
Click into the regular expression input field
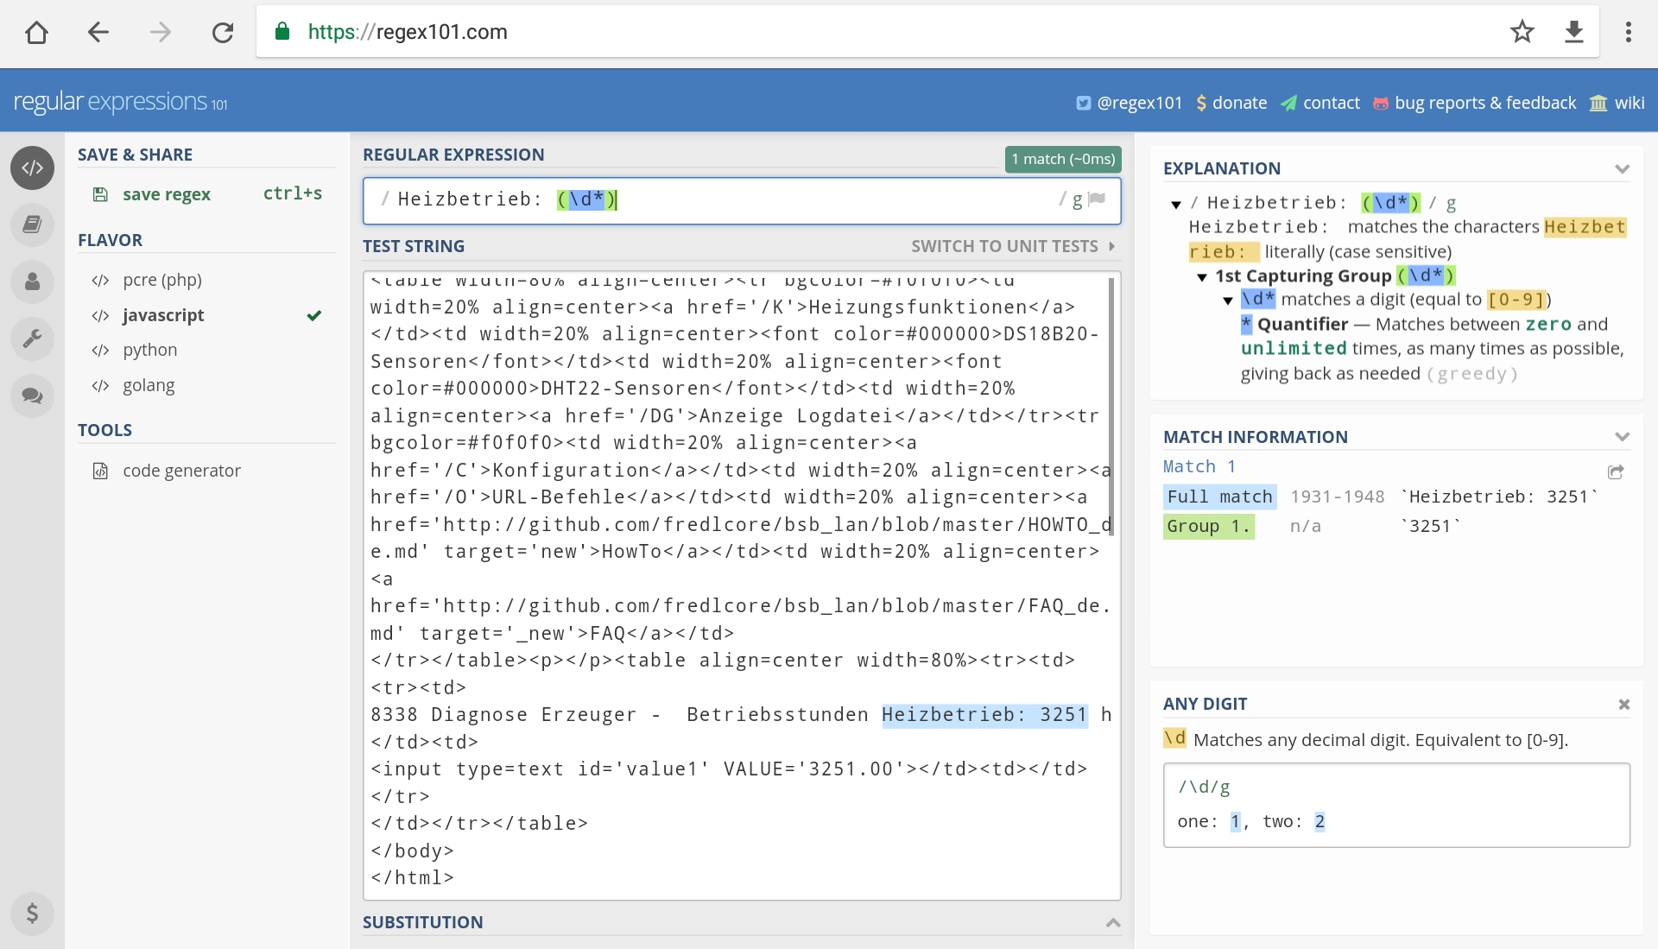(x=742, y=200)
